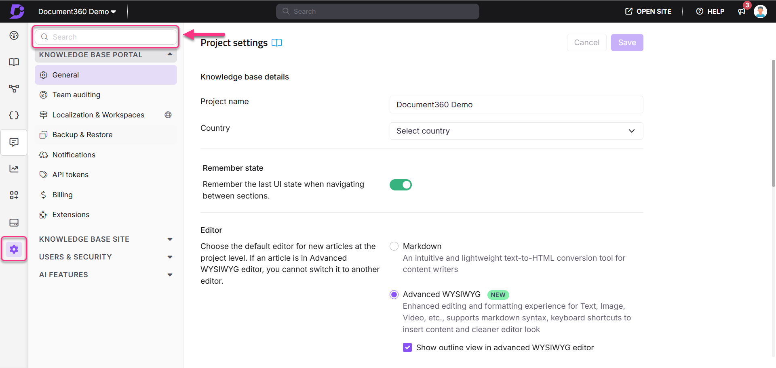Open Notifications settings page

[x=106, y=155]
